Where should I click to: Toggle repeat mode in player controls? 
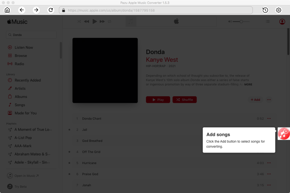pyautogui.click(x=110, y=21)
